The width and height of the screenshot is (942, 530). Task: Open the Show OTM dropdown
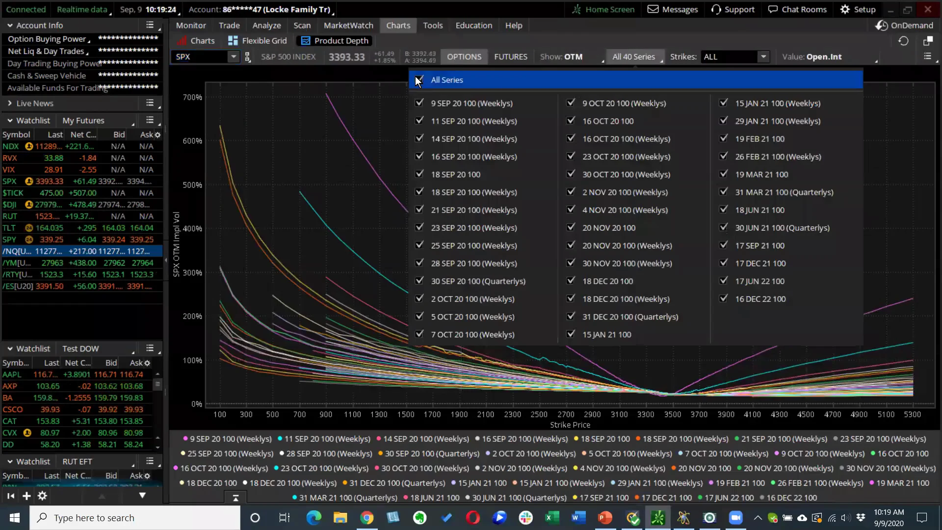(x=572, y=57)
